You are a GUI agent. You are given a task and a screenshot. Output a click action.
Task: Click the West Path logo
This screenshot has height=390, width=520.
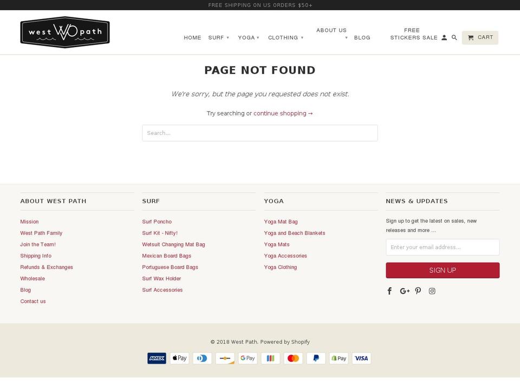65,32
